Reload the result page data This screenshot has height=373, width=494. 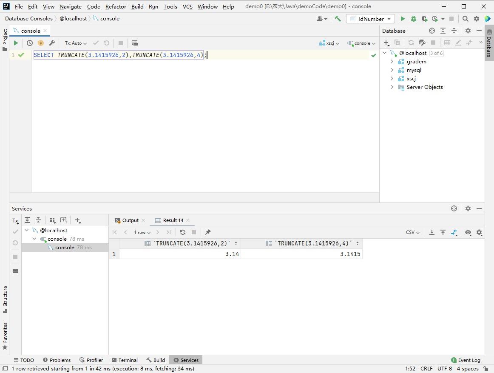coord(183,232)
